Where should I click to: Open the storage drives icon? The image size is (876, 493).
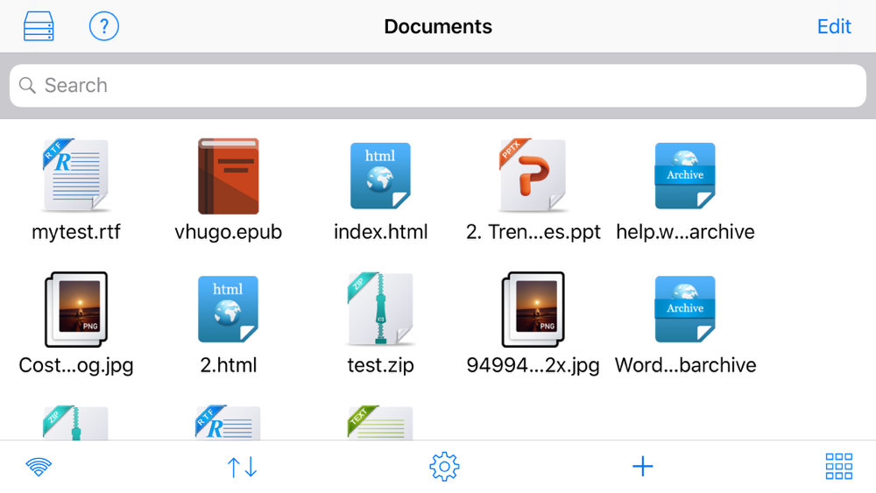[x=39, y=26]
